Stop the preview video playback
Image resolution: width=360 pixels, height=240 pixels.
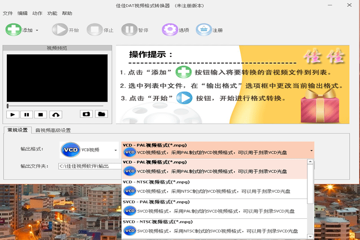pyautogui.click(x=40, y=114)
